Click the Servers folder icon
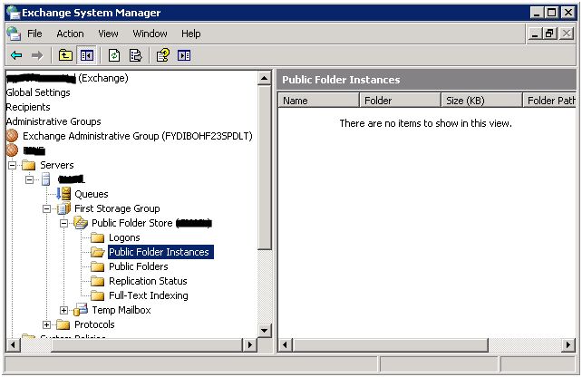The image size is (582, 377). tap(29, 165)
